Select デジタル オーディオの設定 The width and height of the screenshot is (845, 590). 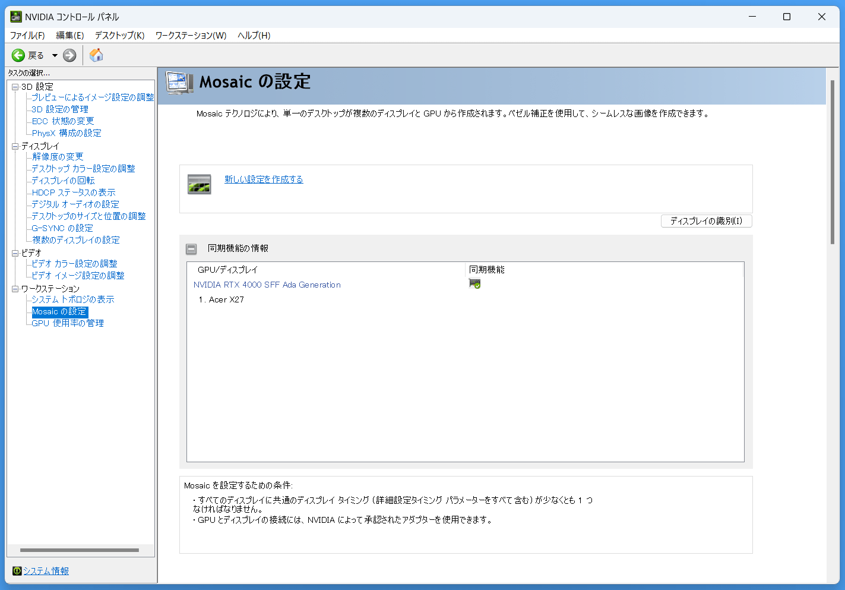coord(75,204)
